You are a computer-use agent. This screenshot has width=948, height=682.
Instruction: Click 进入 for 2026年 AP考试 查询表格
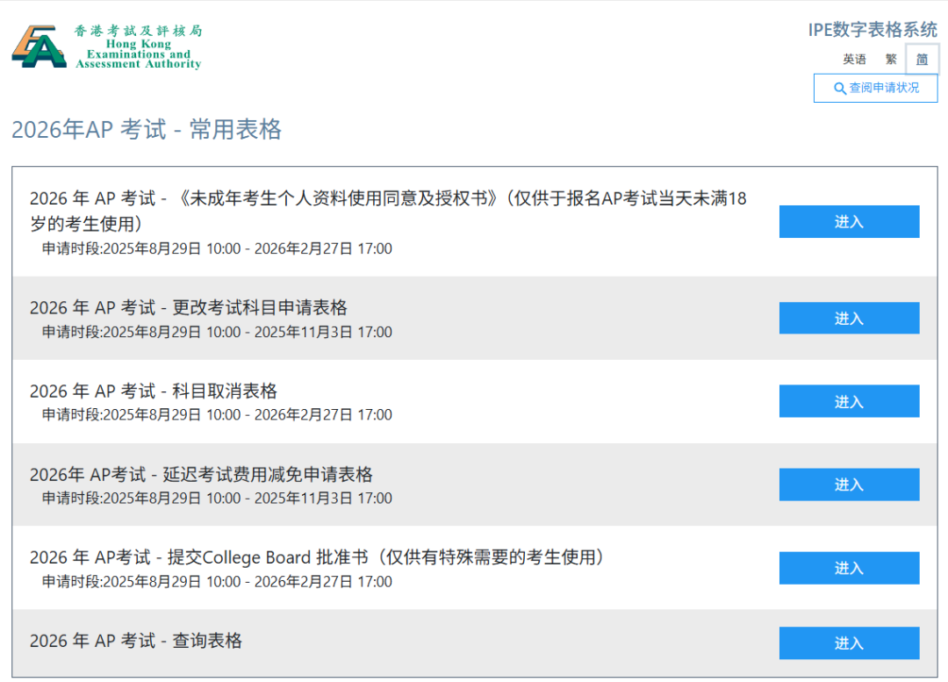pyautogui.click(x=848, y=643)
